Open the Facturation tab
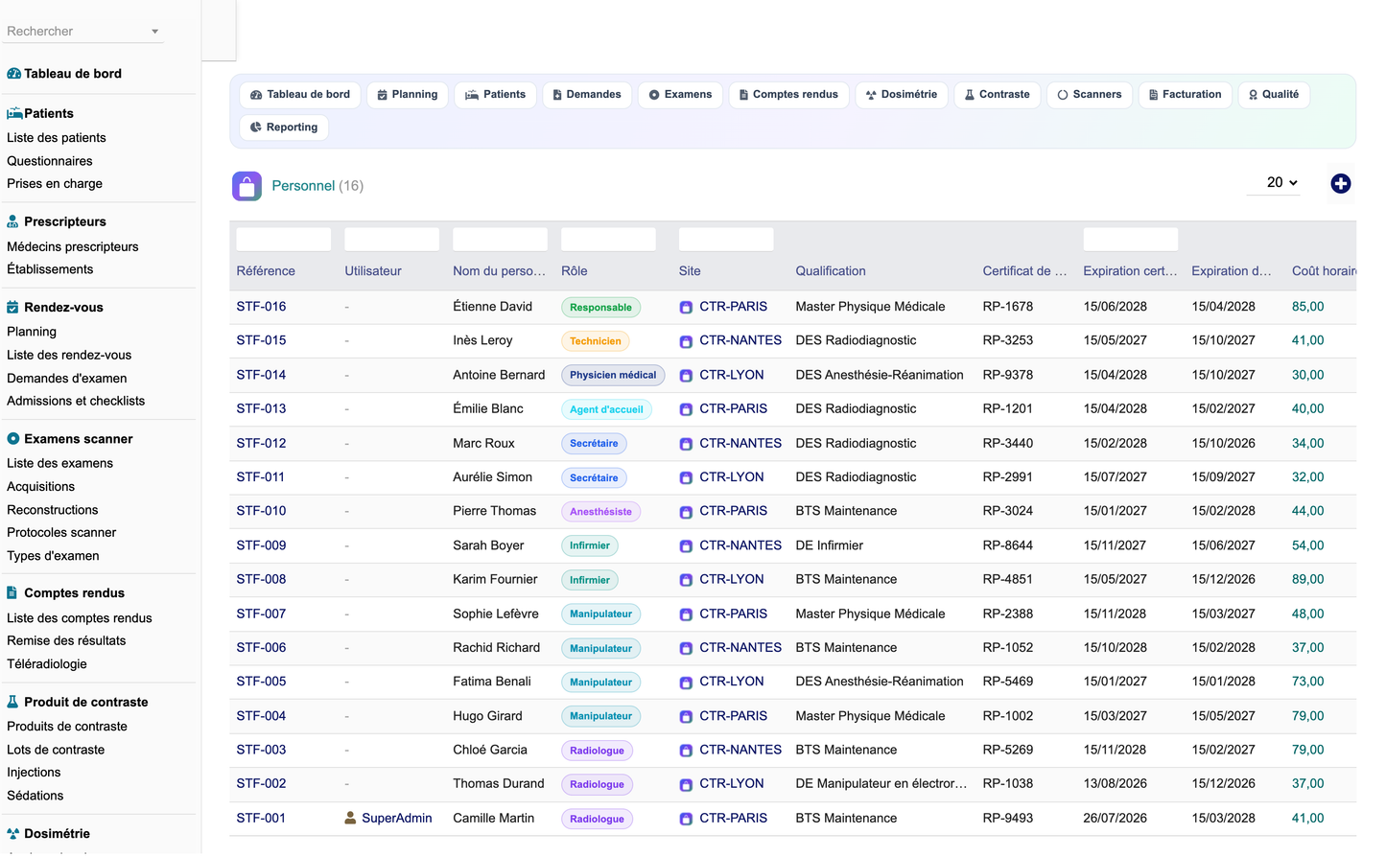The height and width of the screenshot is (857, 1386). click(1185, 95)
